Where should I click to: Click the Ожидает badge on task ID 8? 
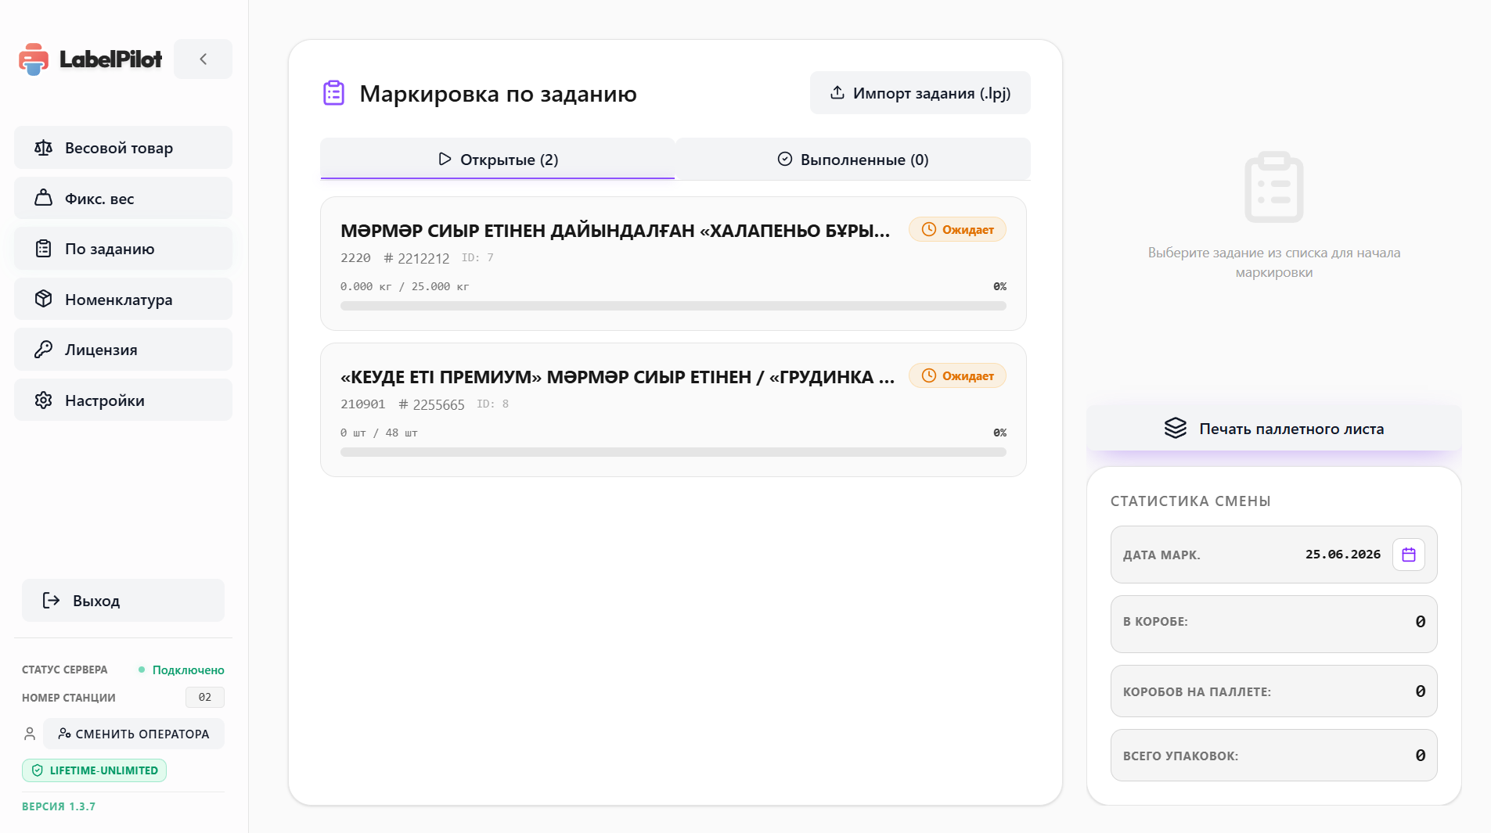pyautogui.click(x=957, y=376)
